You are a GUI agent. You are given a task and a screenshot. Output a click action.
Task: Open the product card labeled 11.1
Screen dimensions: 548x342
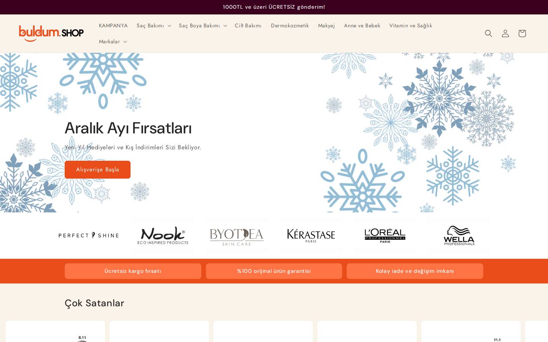(x=471, y=331)
